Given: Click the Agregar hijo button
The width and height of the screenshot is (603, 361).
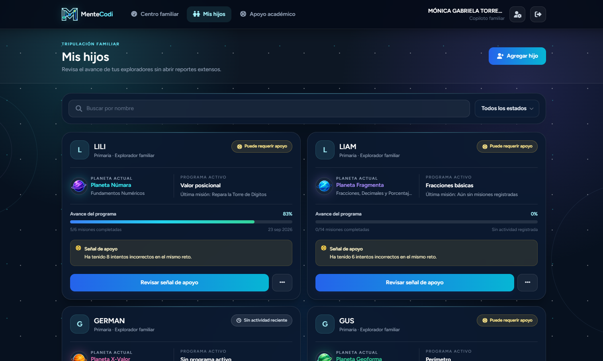Looking at the screenshot, I should pyautogui.click(x=517, y=56).
